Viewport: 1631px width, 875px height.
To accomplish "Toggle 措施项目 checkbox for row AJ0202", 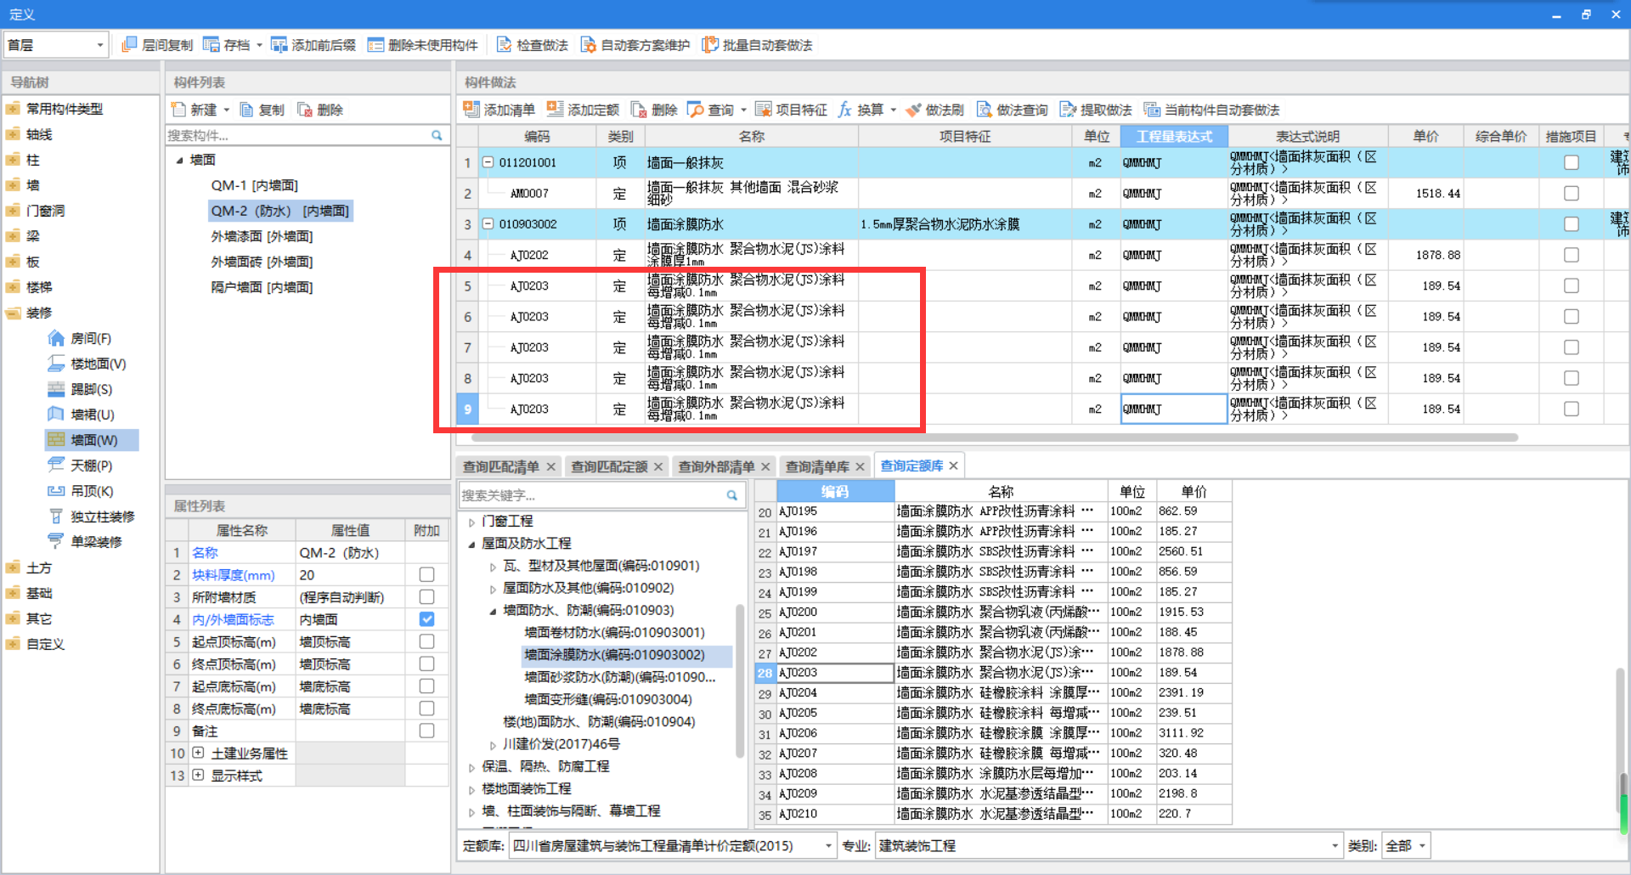I will pyautogui.click(x=1572, y=255).
